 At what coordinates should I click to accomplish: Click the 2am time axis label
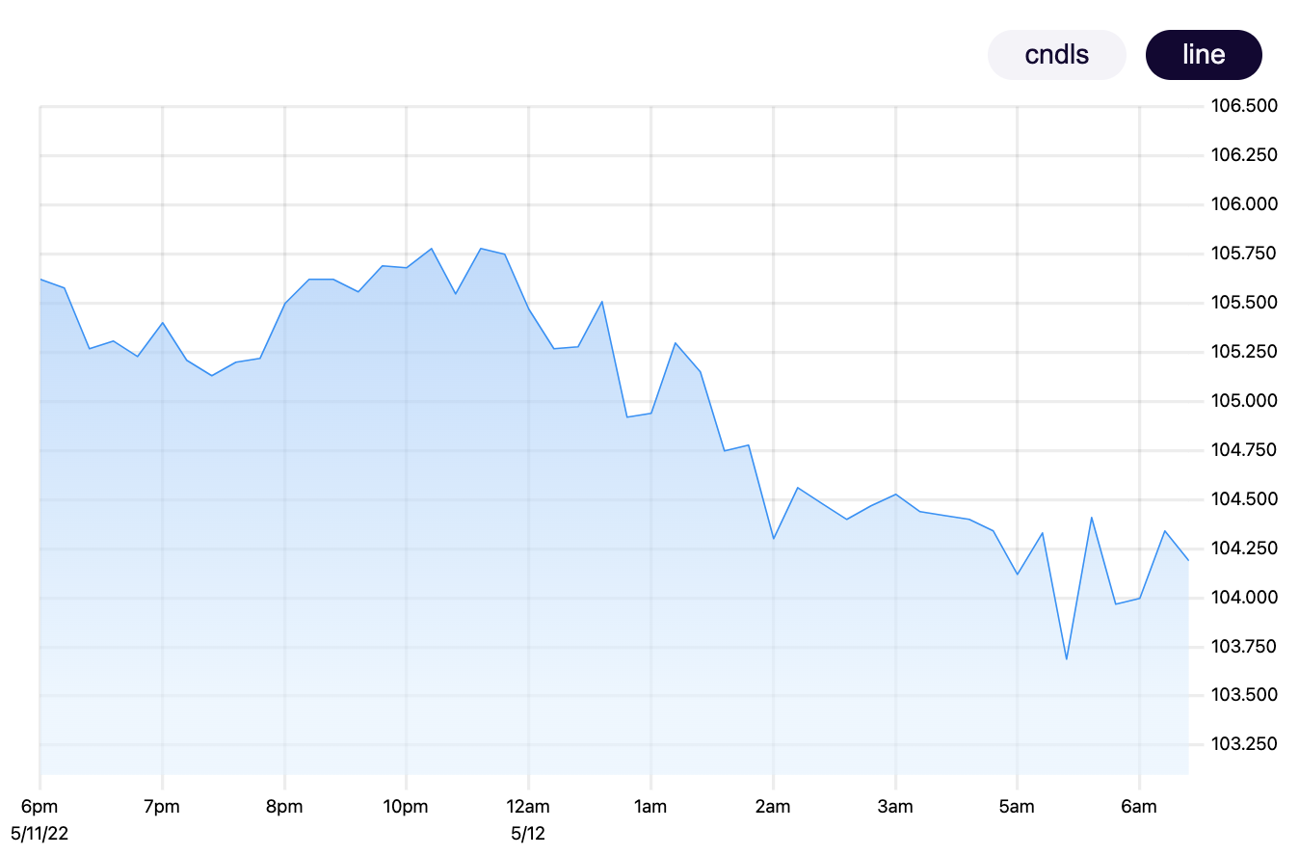pyautogui.click(x=774, y=806)
